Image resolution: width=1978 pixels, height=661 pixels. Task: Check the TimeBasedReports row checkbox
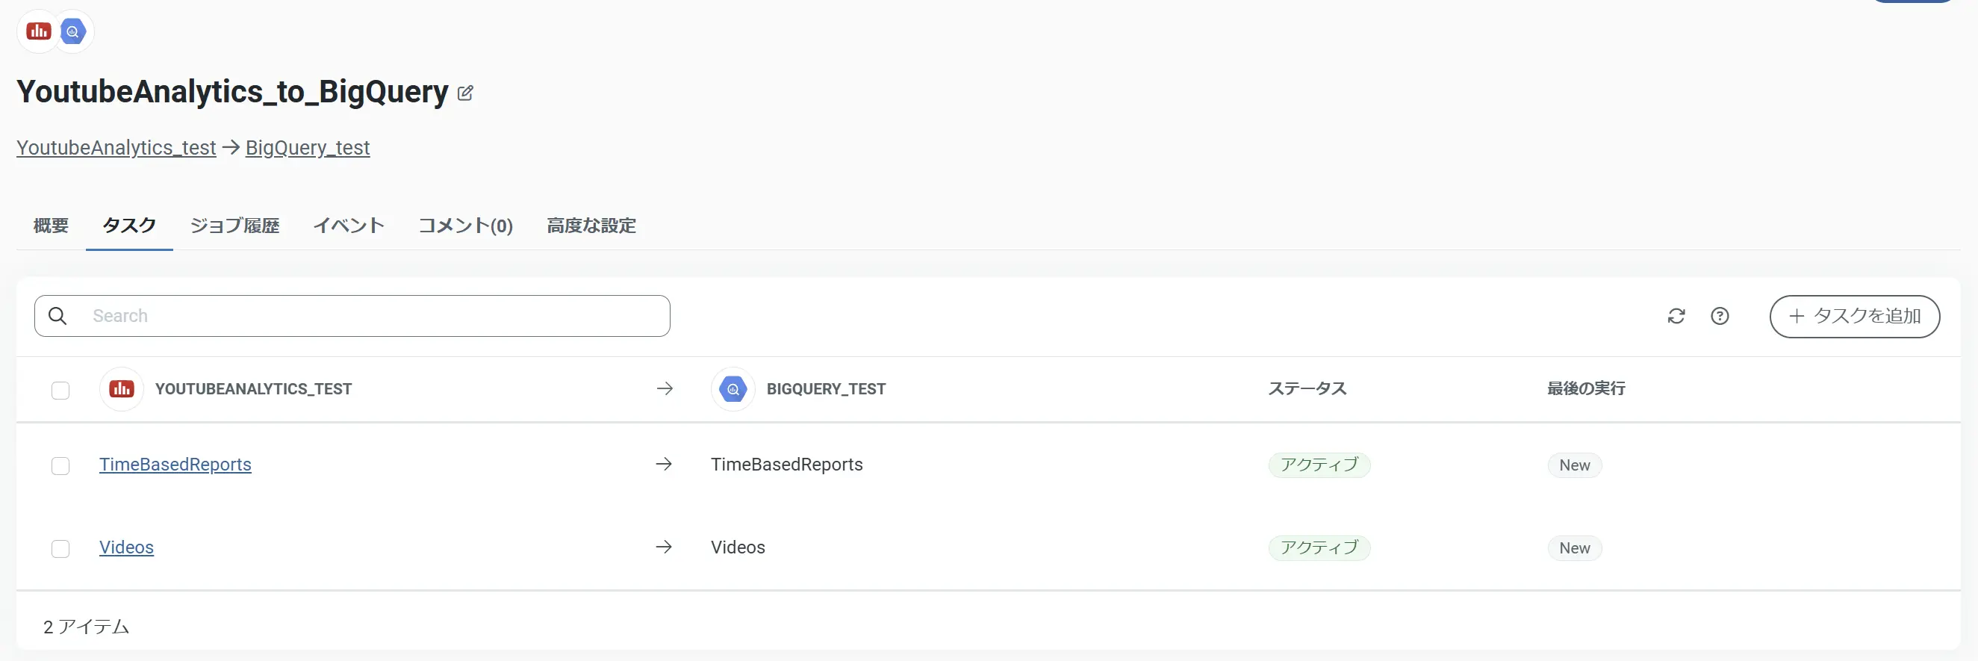pos(60,465)
